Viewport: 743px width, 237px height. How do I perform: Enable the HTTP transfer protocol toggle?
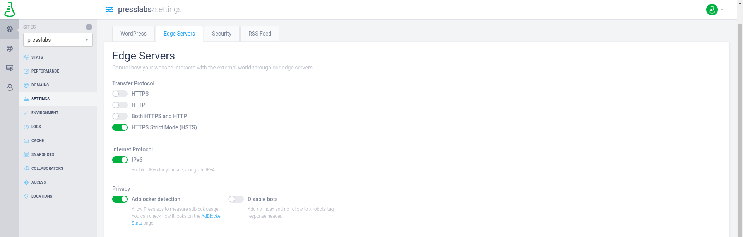point(120,105)
